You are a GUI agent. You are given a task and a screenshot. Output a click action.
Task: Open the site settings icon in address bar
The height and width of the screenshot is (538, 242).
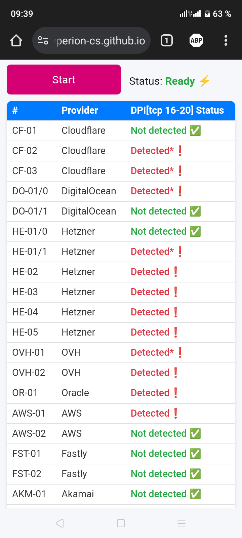(43, 41)
